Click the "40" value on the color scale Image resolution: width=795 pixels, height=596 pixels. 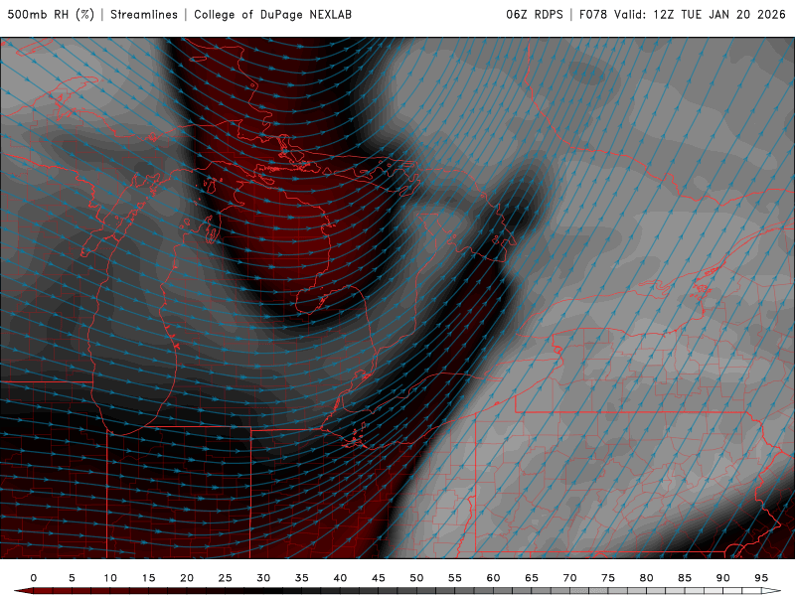(340, 578)
